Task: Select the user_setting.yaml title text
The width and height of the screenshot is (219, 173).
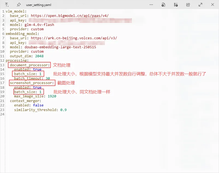Action: pyautogui.click(x=38, y=5)
